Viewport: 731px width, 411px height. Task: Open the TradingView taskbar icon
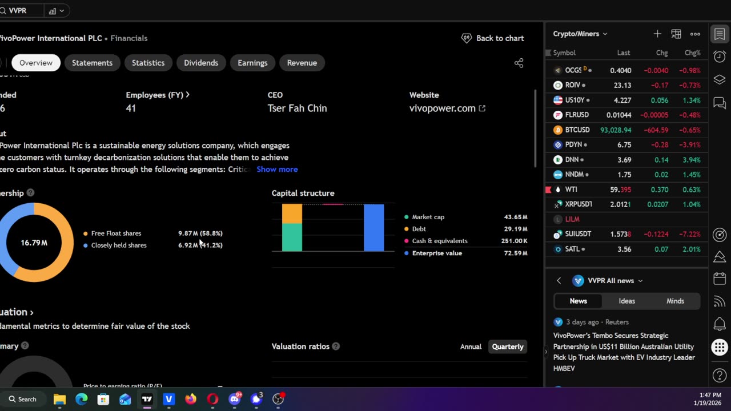pyautogui.click(x=147, y=399)
